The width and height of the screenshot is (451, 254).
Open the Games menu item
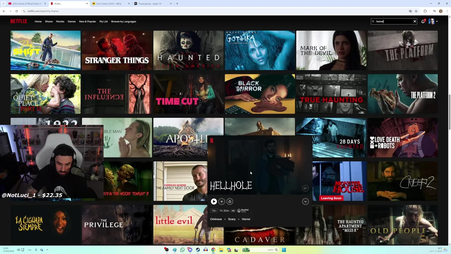(72, 22)
